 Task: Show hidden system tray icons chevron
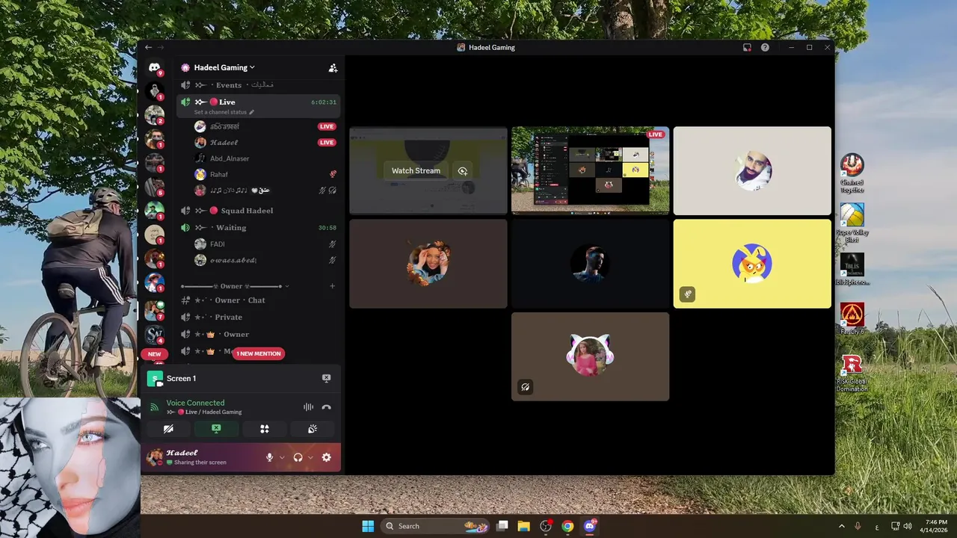pos(841,526)
